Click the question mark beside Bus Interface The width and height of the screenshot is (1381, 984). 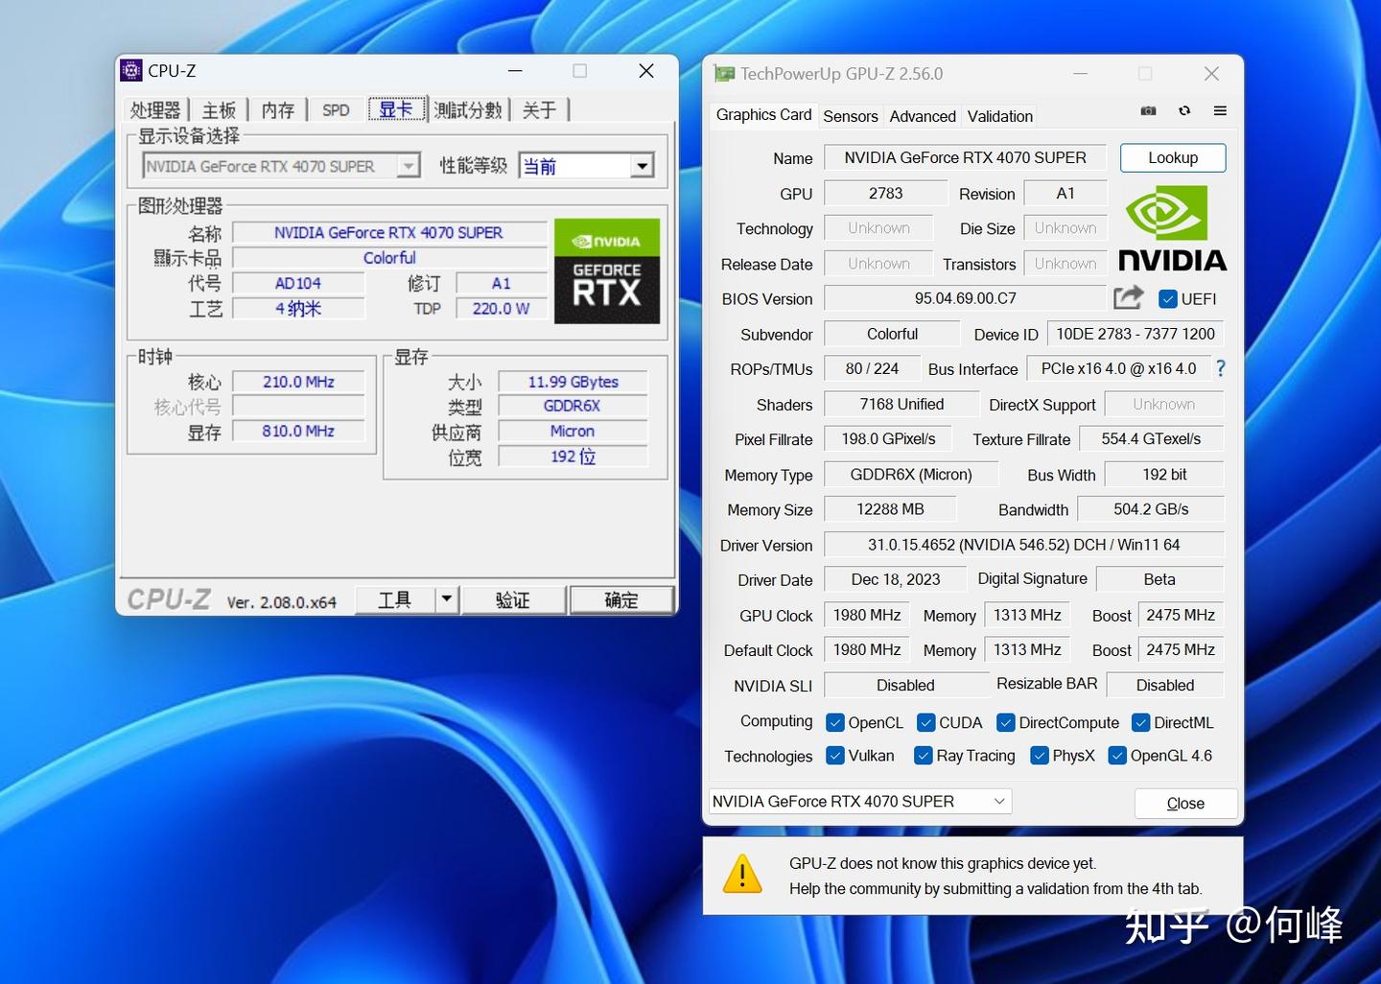(x=1220, y=367)
